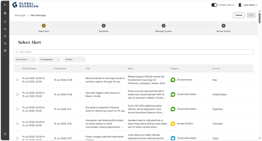
Task: Expand the All Risks dropdown
Action: point(74,60)
